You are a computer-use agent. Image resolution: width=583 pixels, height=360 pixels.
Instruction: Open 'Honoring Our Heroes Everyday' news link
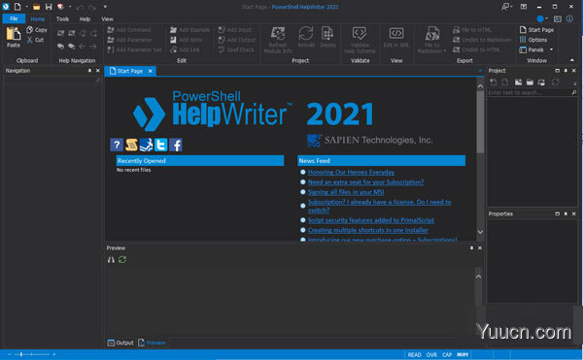351,172
